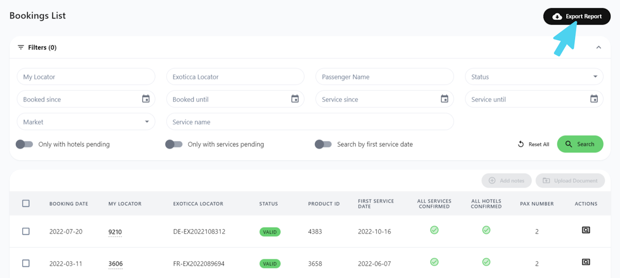
Task: Open calendar icon in Service since field
Action: tap(444, 99)
